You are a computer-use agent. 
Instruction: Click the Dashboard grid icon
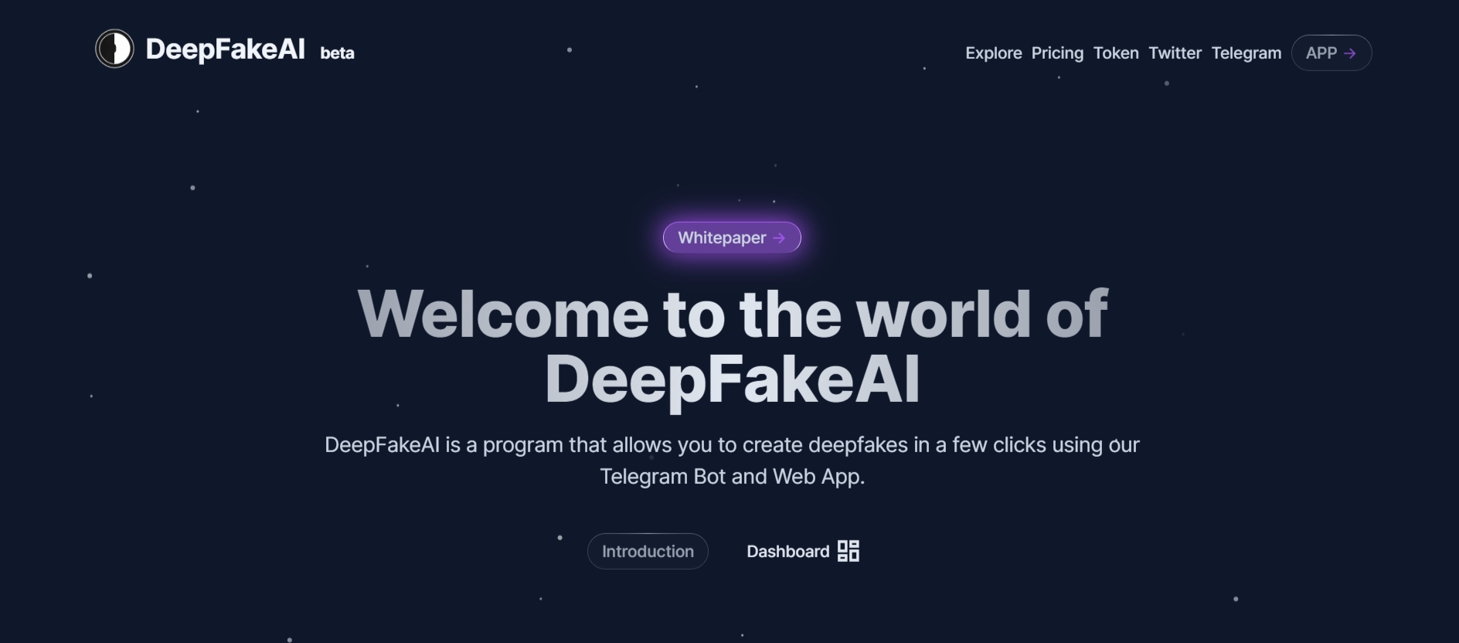click(849, 551)
